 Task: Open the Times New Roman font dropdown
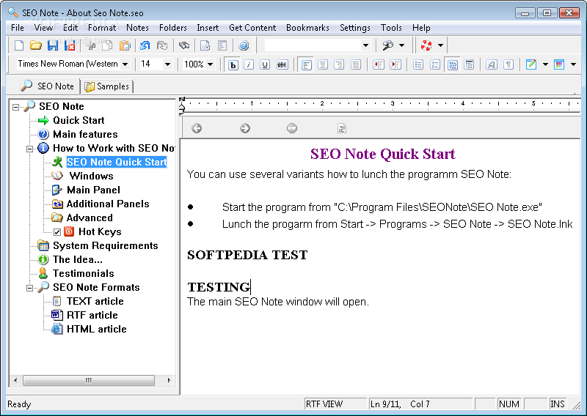click(x=125, y=64)
